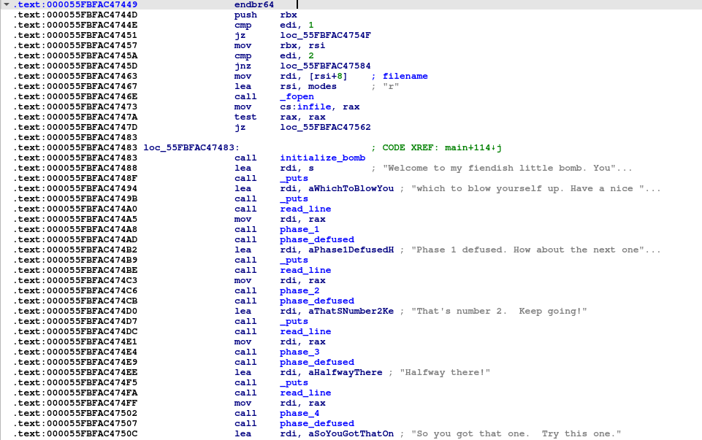Select the aWhichToBlowYou string operand
Image resolution: width=702 pixels, height=440 pixels.
point(351,189)
